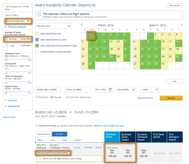Click the next month arrow on calendar

tap(182, 25)
